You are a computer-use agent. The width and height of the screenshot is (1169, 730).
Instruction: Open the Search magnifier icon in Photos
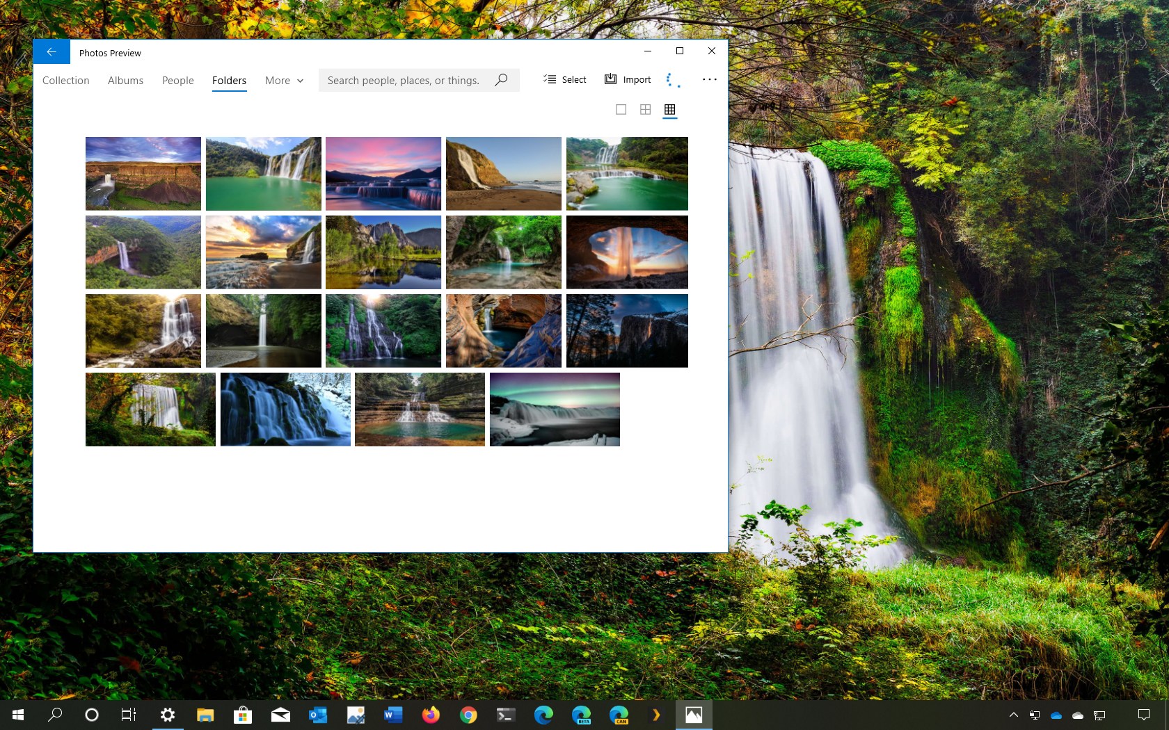pyautogui.click(x=500, y=80)
